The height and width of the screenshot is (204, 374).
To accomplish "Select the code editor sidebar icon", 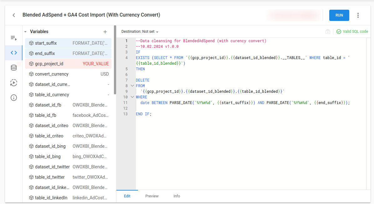I will pos(13,52).
